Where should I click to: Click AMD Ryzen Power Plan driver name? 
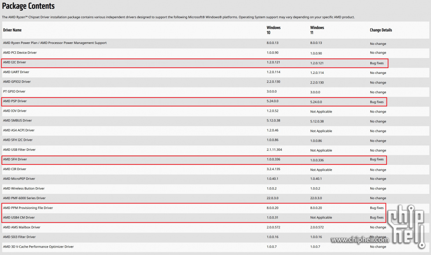pos(55,43)
